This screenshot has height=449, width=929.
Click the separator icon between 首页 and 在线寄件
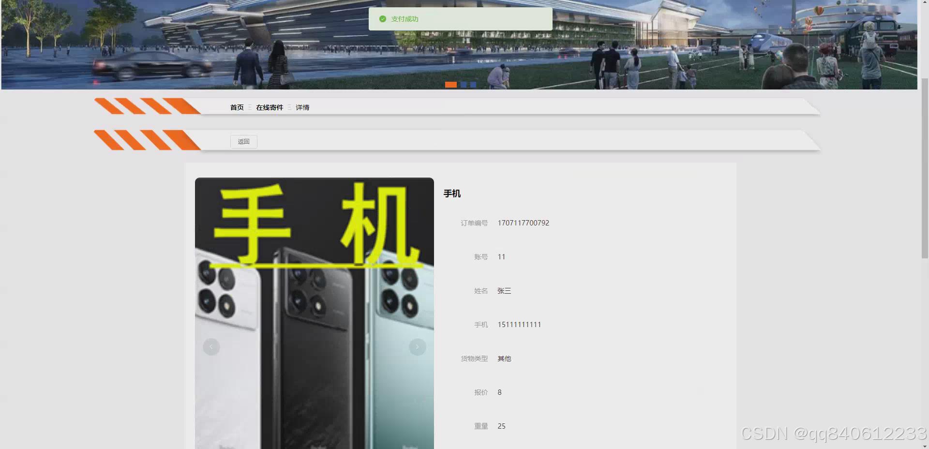click(x=250, y=107)
